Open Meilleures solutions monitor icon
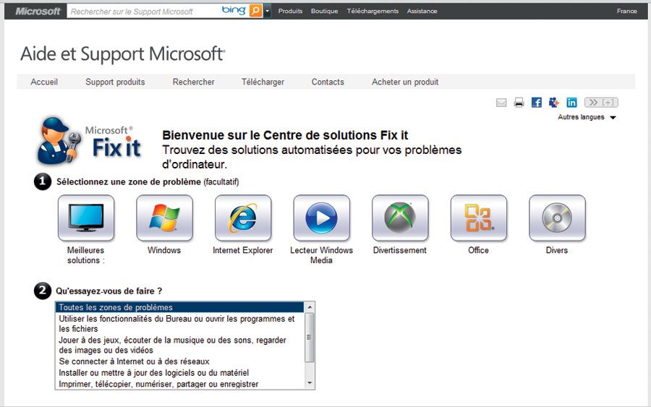The image size is (651, 407). pyautogui.click(x=86, y=218)
